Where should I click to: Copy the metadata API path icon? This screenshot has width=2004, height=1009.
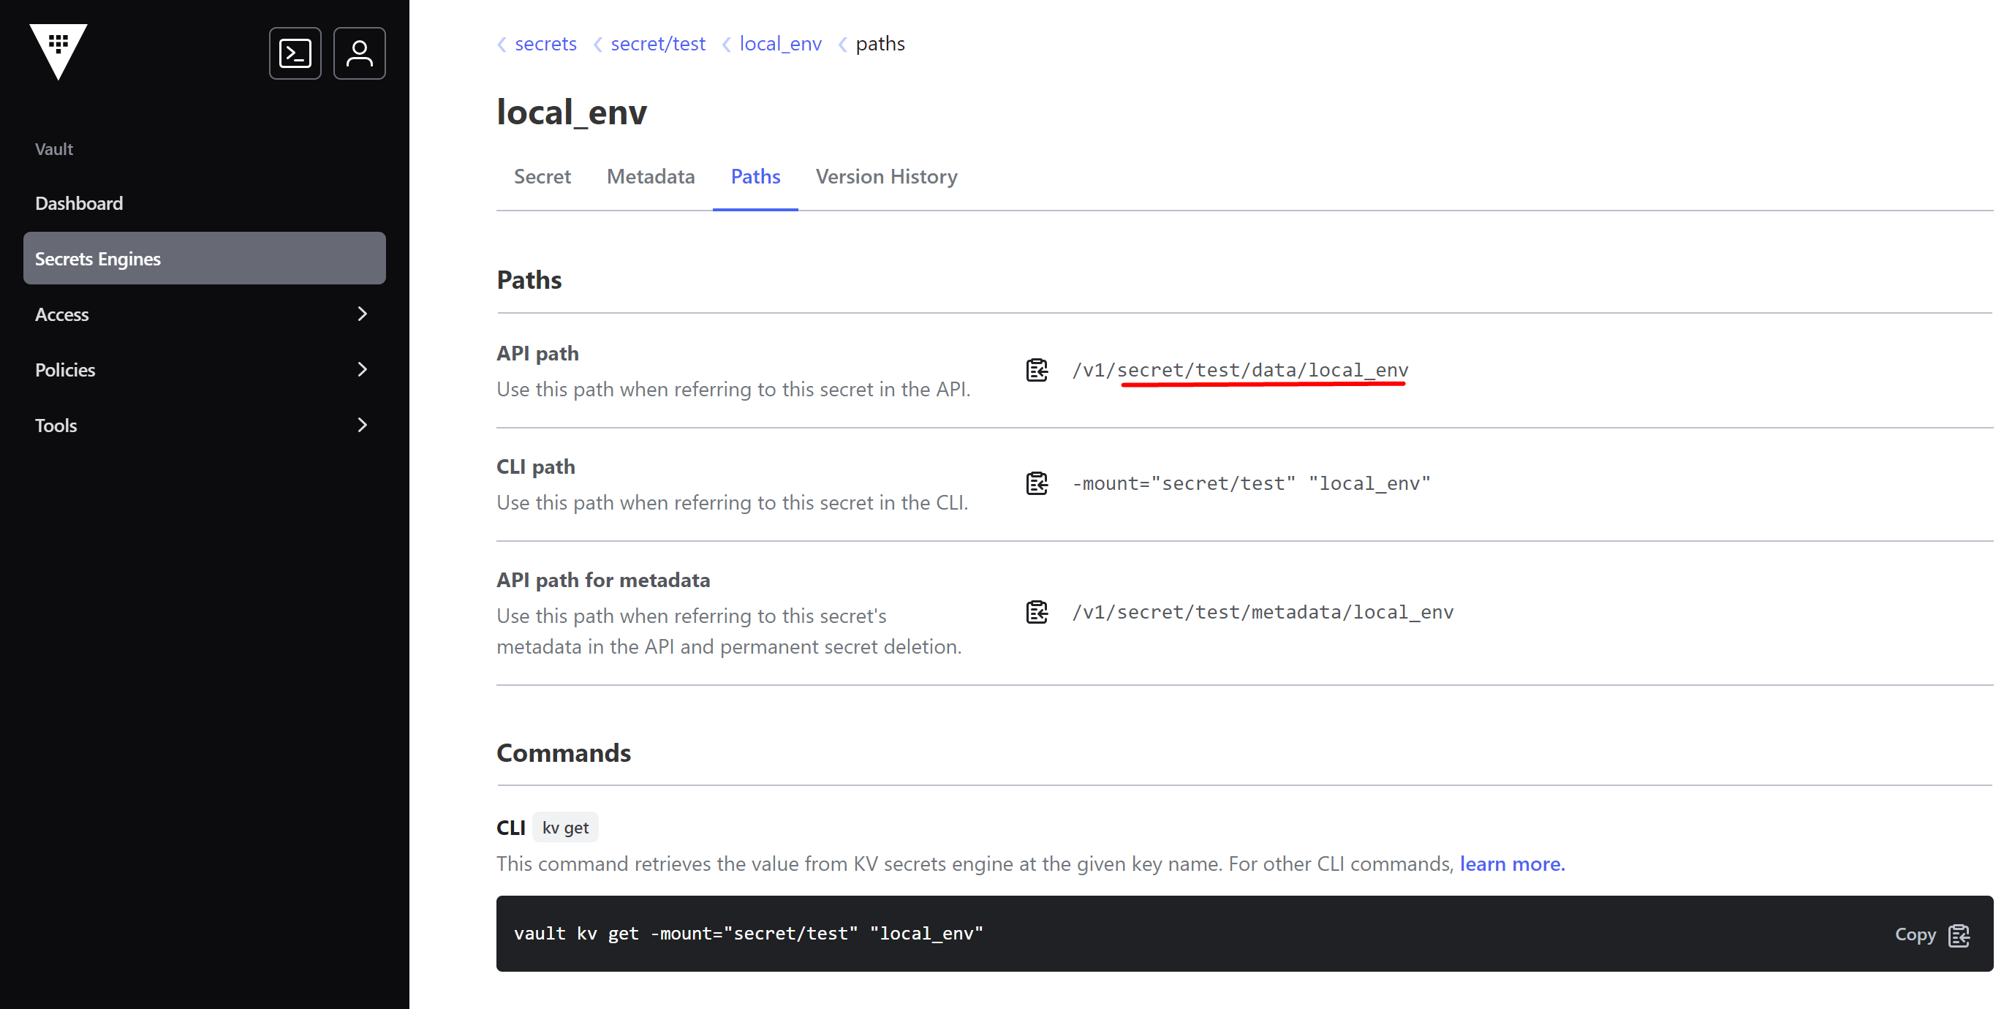[1036, 612]
